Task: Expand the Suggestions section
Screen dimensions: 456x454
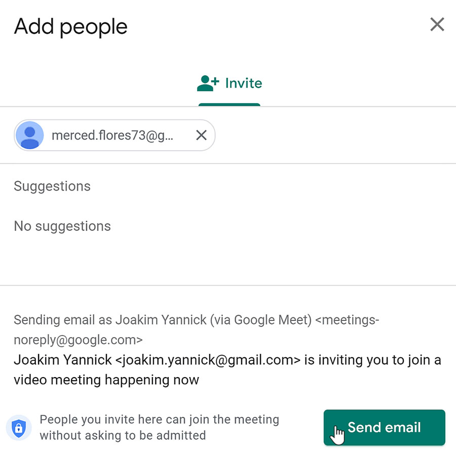Action: tap(52, 186)
